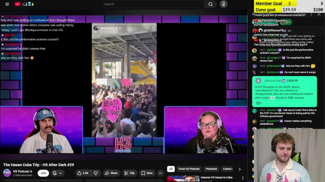The height and width of the screenshot is (182, 325).
Task: Select the Comedy filter chip
Action: pos(227,169)
